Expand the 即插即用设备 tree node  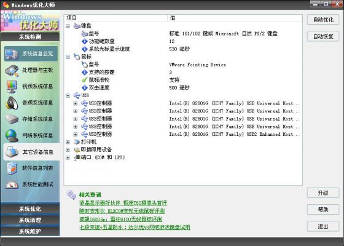pos(68,150)
